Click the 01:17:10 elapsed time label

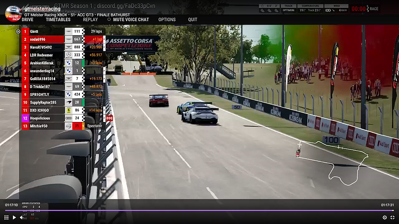click(x=11, y=205)
